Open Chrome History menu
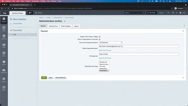188x106 pixels. coord(28,1)
